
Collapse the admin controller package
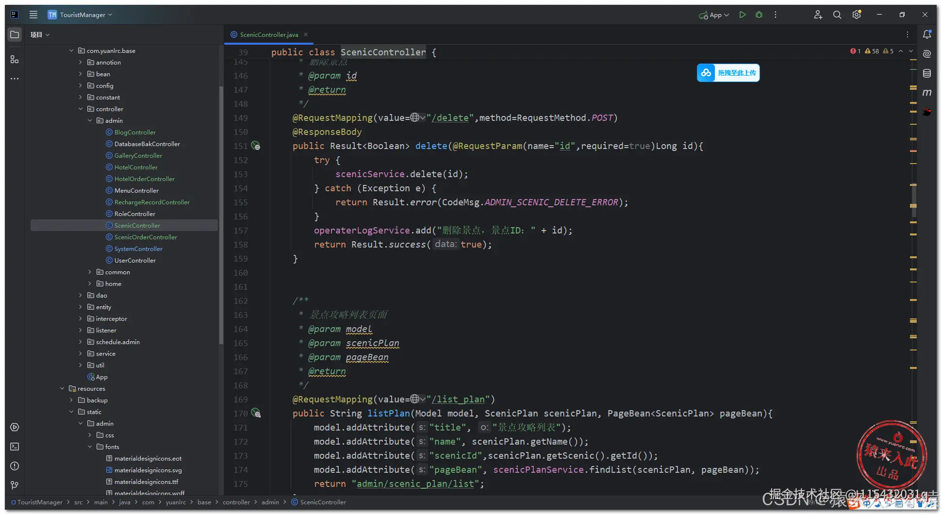pos(90,120)
